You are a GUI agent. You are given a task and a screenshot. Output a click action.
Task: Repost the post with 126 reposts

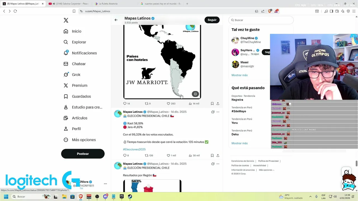pyautogui.click(x=149, y=155)
